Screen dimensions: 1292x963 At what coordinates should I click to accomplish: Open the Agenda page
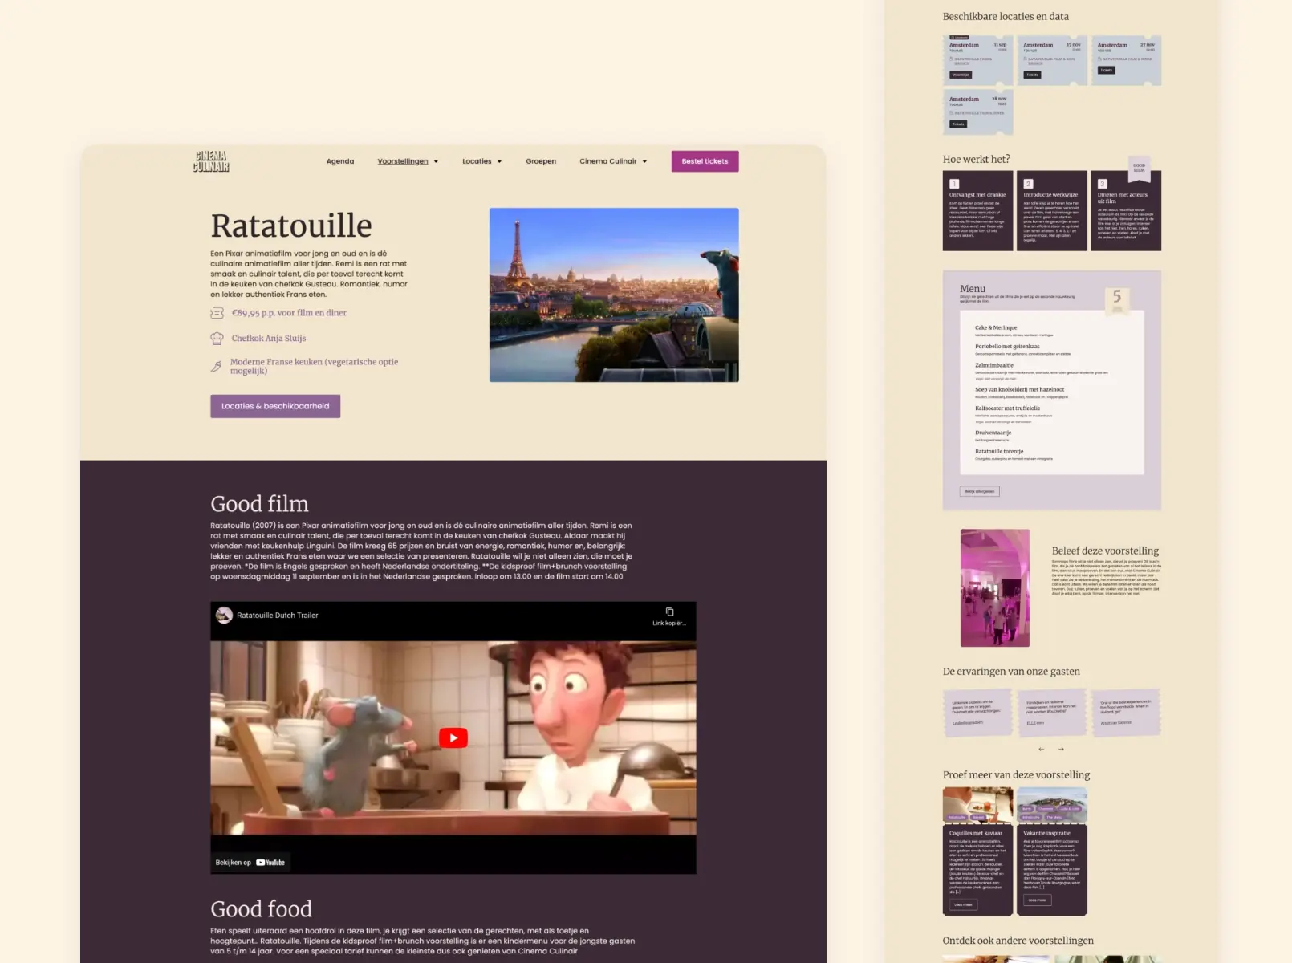point(340,161)
